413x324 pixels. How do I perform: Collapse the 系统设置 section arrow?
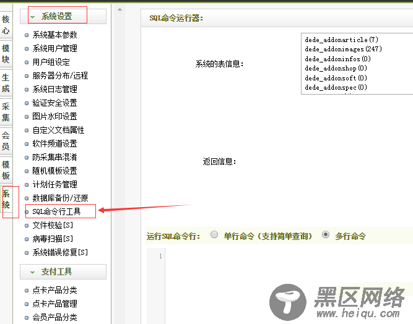tap(32, 17)
